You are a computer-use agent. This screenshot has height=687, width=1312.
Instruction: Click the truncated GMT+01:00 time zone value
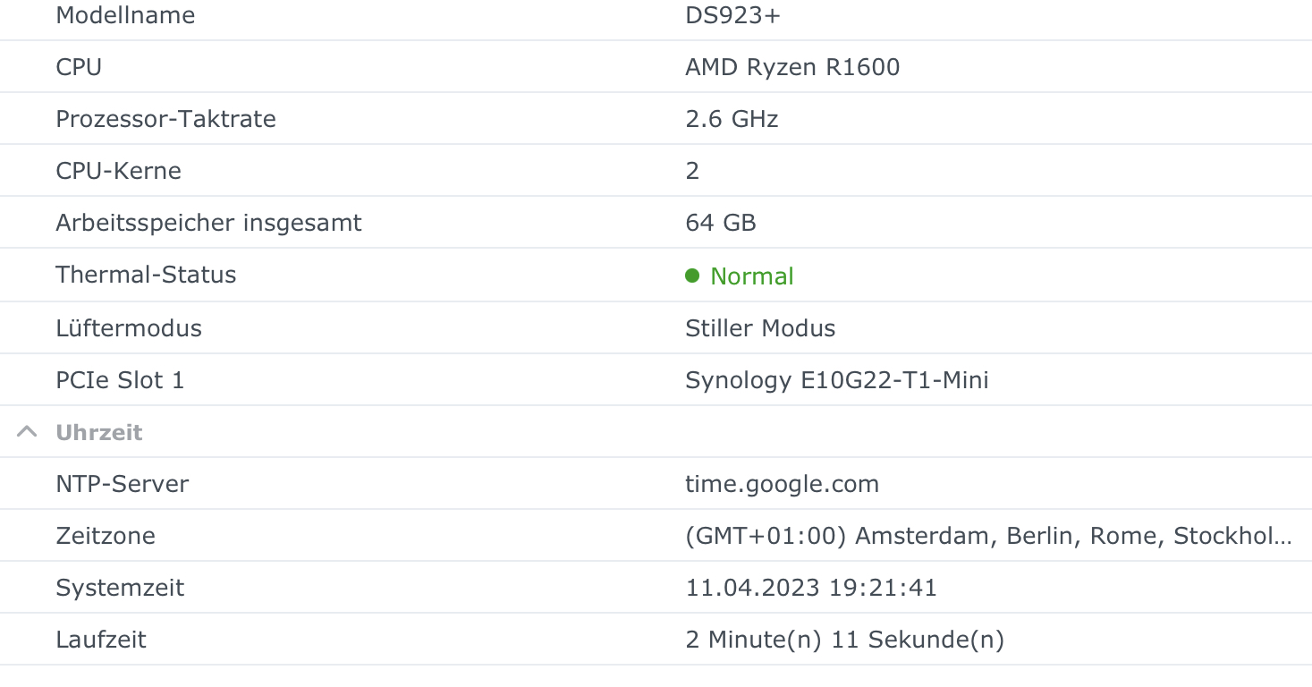tap(987, 536)
